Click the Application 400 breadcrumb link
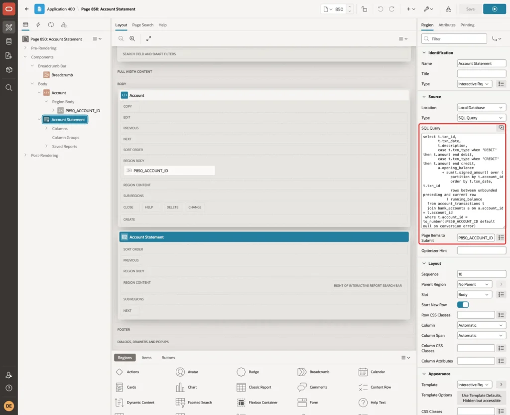This screenshot has width=510, height=415. 61,9
